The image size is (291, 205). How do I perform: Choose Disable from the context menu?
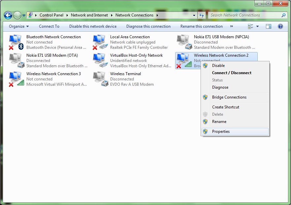[x=235, y=66]
